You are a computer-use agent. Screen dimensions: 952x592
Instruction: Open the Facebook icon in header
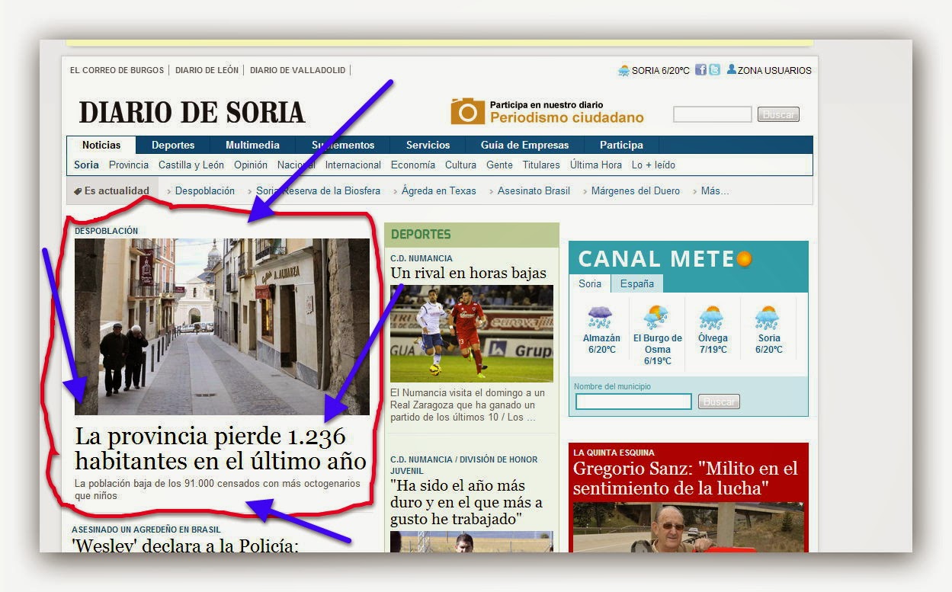pyautogui.click(x=700, y=70)
